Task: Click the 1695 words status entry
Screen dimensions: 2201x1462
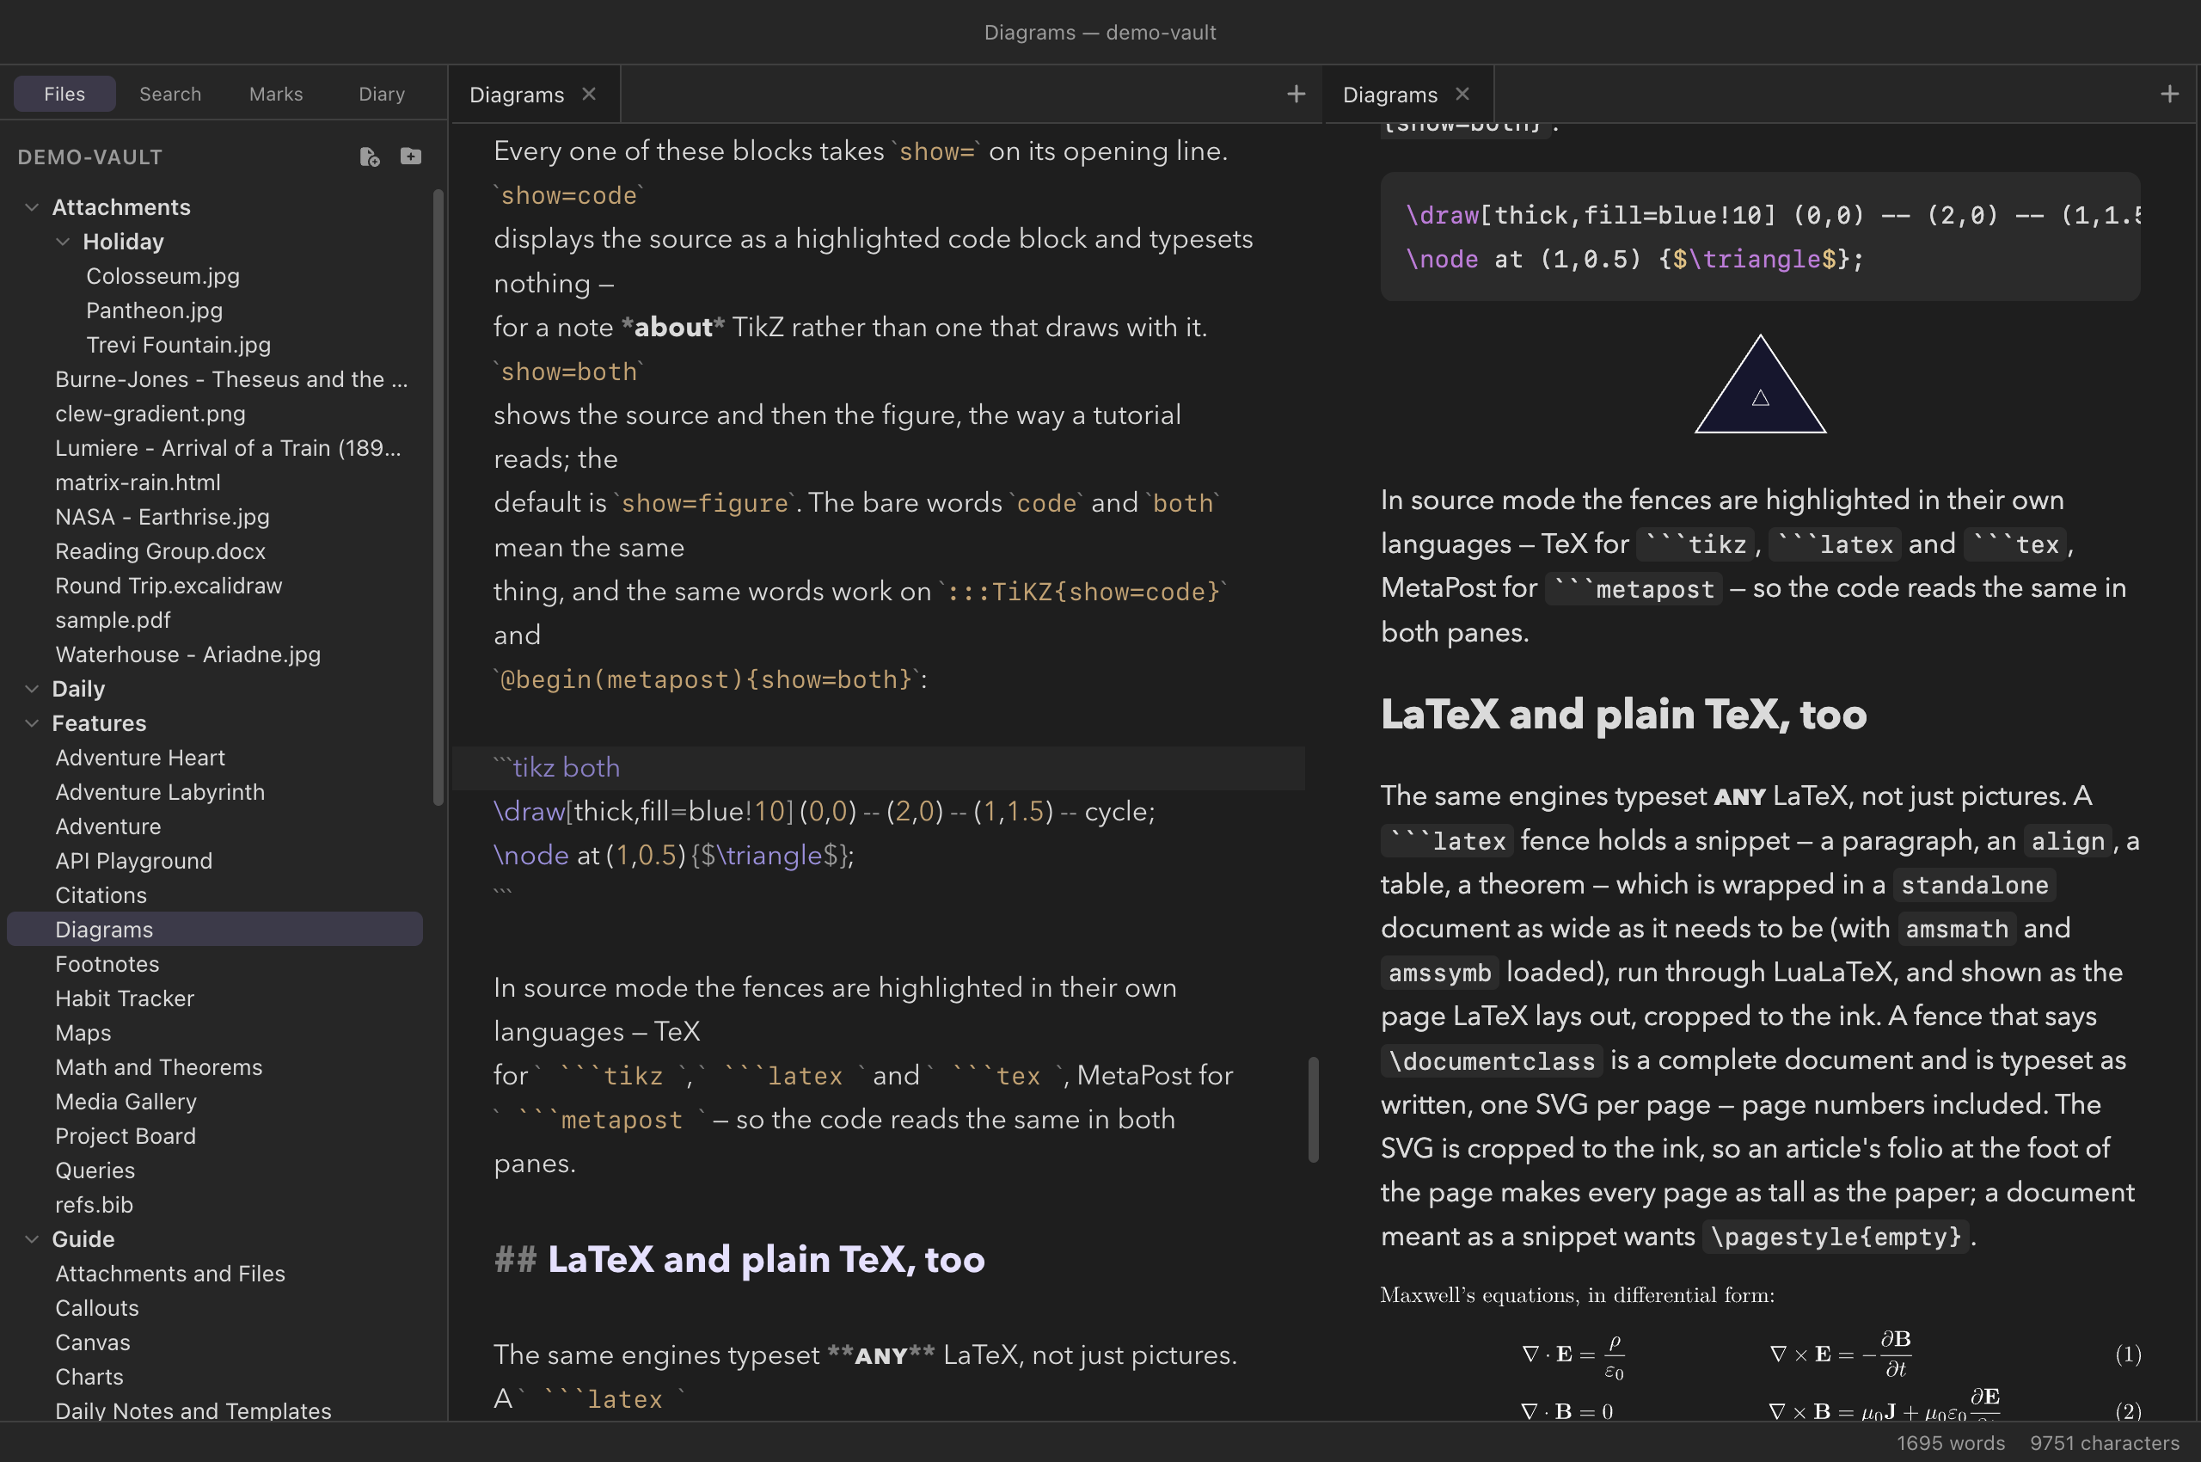Action: click(1950, 1443)
